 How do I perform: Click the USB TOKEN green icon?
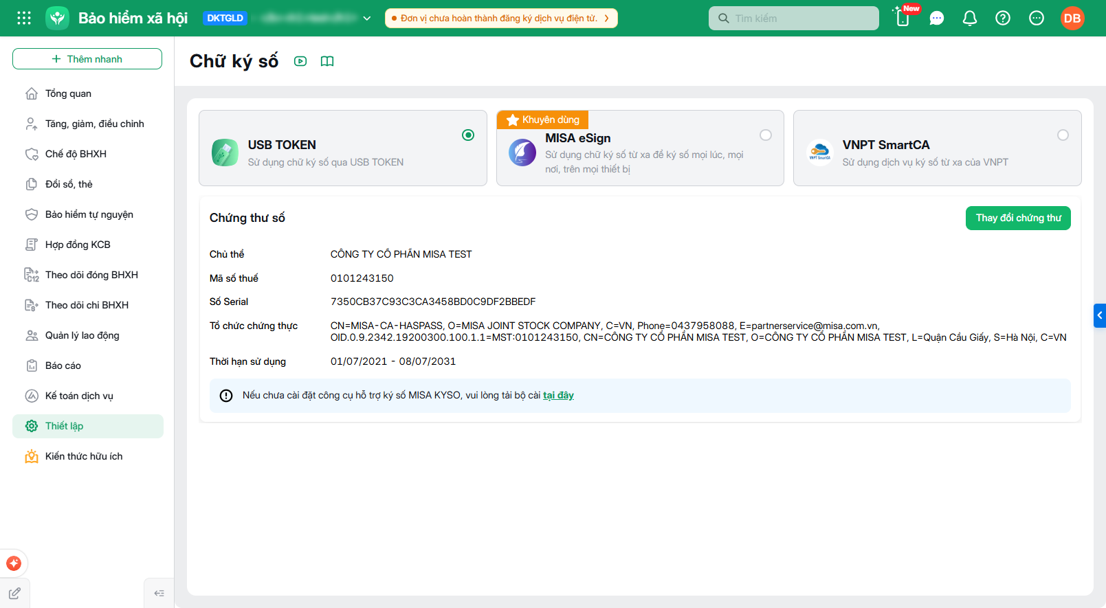[225, 153]
